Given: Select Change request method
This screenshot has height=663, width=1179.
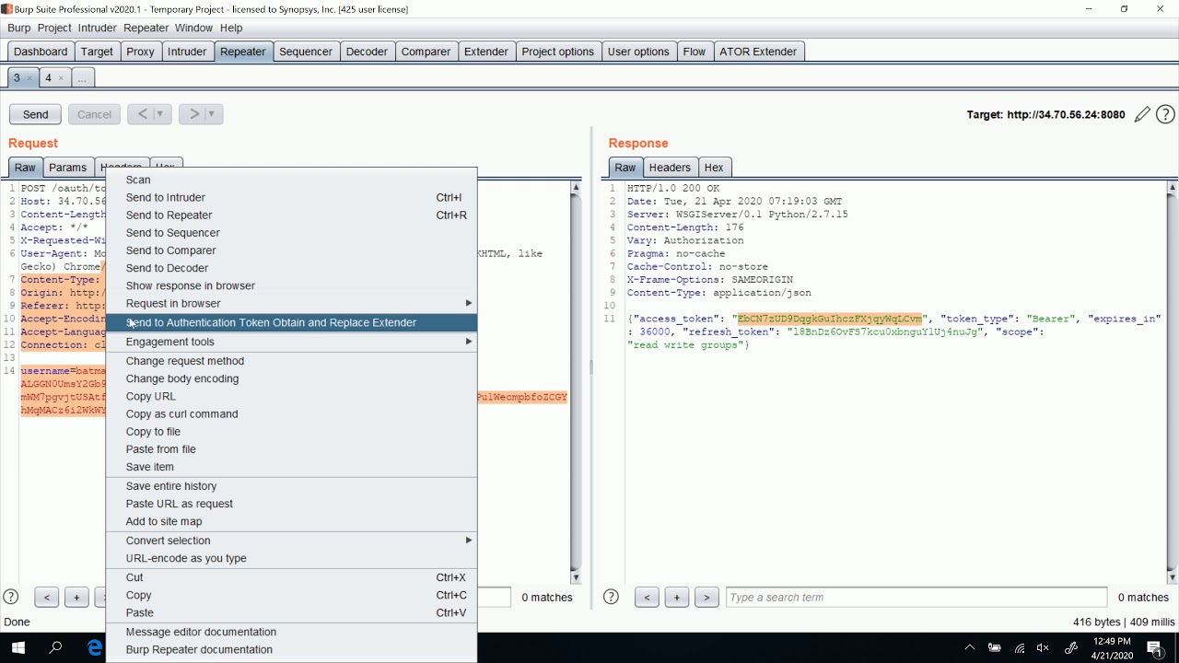Looking at the screenshot, I should tap(292, 361).
